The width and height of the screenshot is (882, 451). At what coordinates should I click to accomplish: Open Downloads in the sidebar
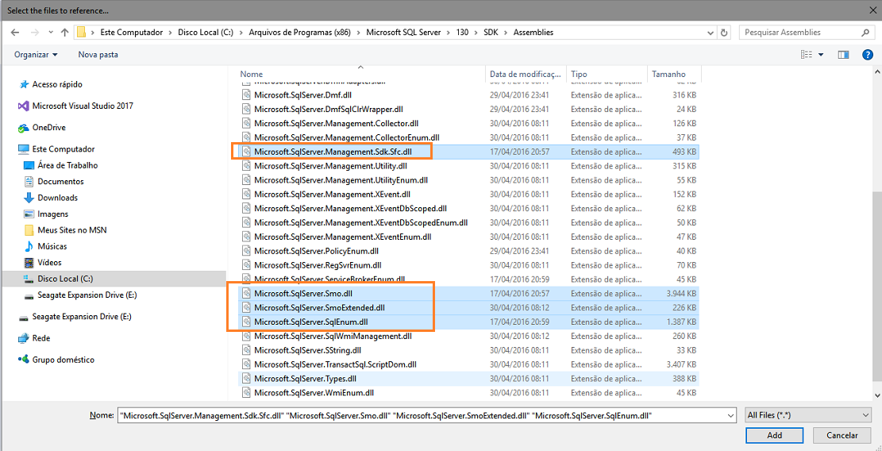(57, 198)
